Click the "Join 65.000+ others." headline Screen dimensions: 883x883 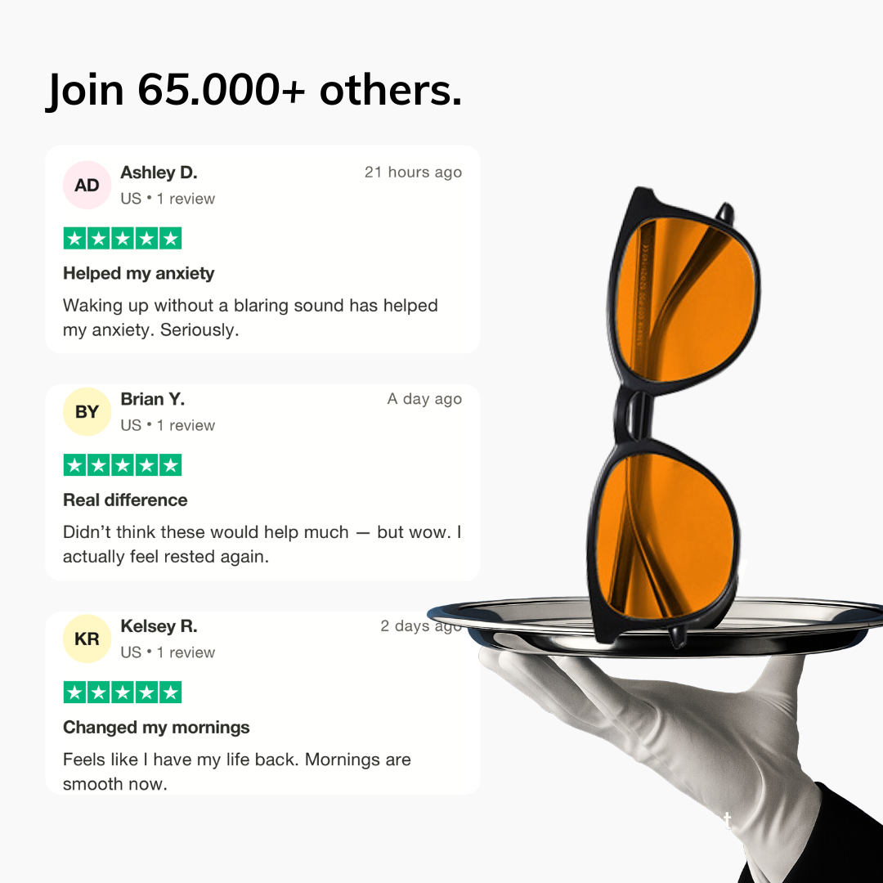pyautogui.click(x=254, y=90)
